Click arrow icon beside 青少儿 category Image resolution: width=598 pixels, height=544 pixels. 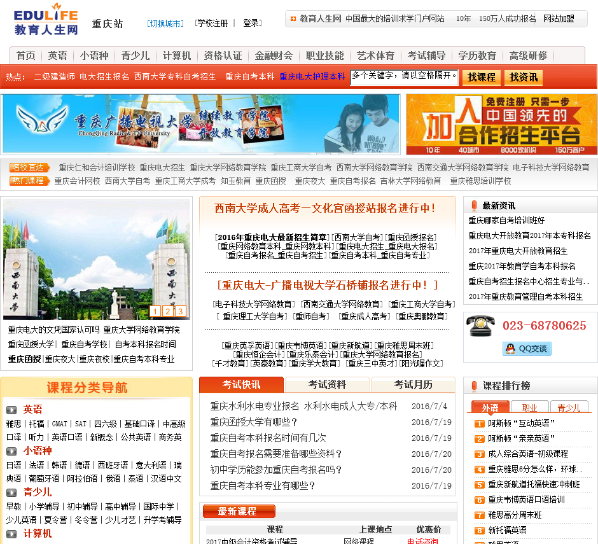click(11, 492)
